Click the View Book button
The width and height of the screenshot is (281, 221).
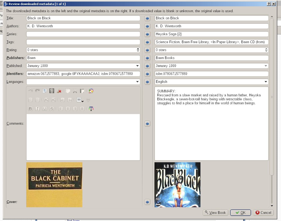pyautogui.click(x=216, y=213)
